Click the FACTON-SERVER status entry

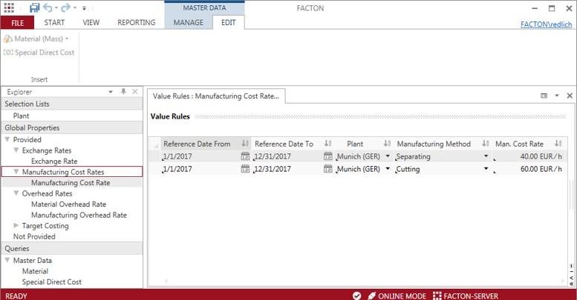pyautogui.click(x=466, y=296)
